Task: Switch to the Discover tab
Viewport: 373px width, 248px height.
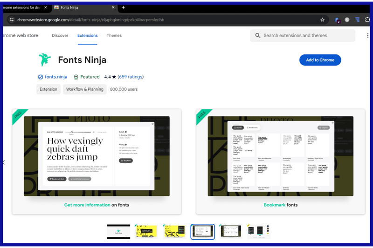Action: (60, 35)
